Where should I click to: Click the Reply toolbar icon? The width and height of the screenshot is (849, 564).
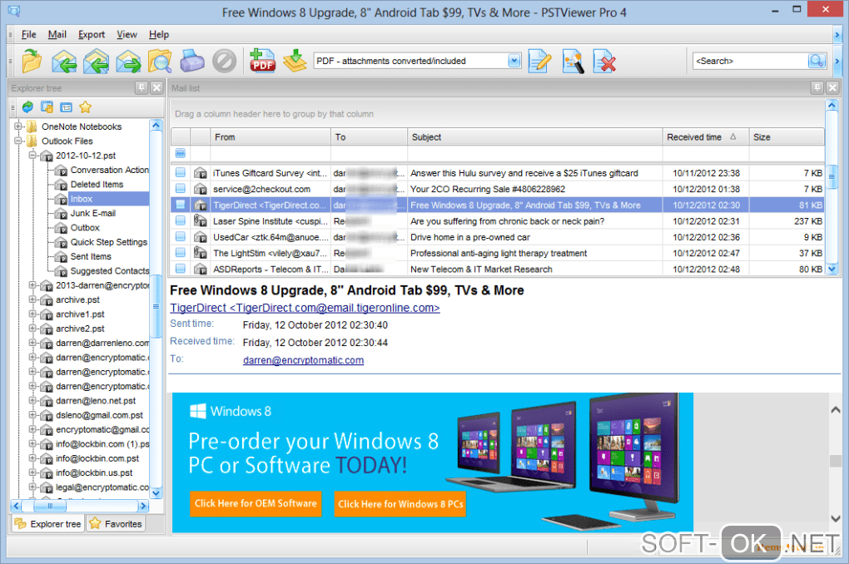[64, 62]
